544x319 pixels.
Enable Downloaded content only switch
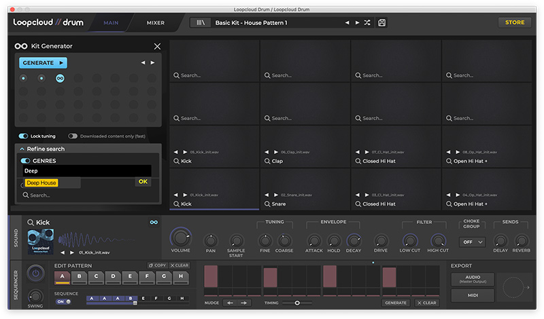click(x=73, y=136)
